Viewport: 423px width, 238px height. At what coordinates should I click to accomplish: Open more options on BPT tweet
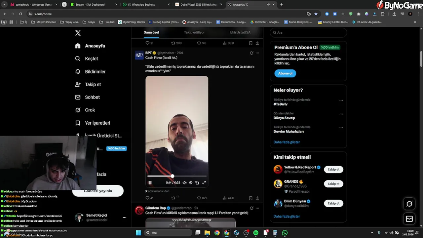(257, 53)
